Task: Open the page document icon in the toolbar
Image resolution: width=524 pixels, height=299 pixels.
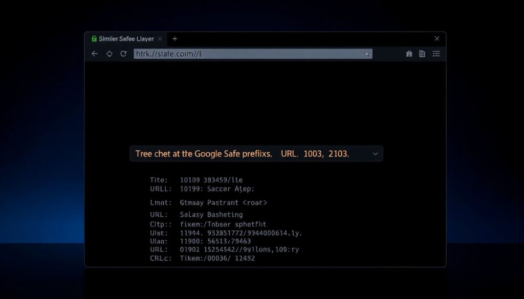Action: coord(422,54)
